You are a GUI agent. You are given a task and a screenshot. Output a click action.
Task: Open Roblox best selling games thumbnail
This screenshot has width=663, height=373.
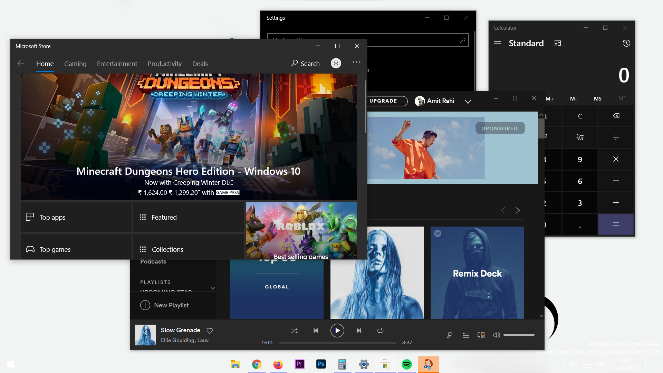301,230
